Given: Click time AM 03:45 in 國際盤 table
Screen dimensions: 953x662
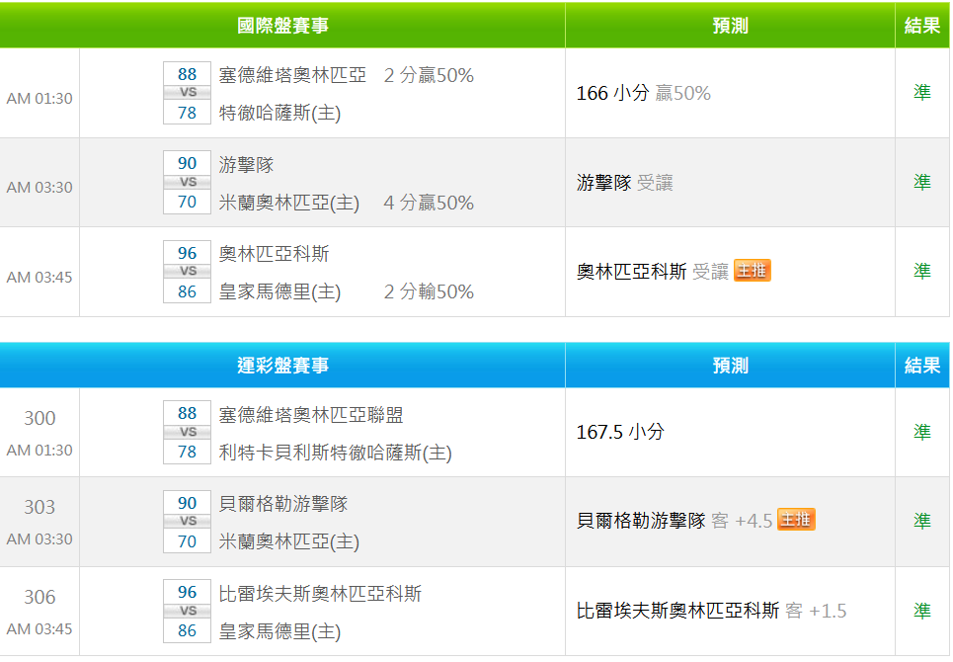Looking at the screenshot, I should coord(40,278).
